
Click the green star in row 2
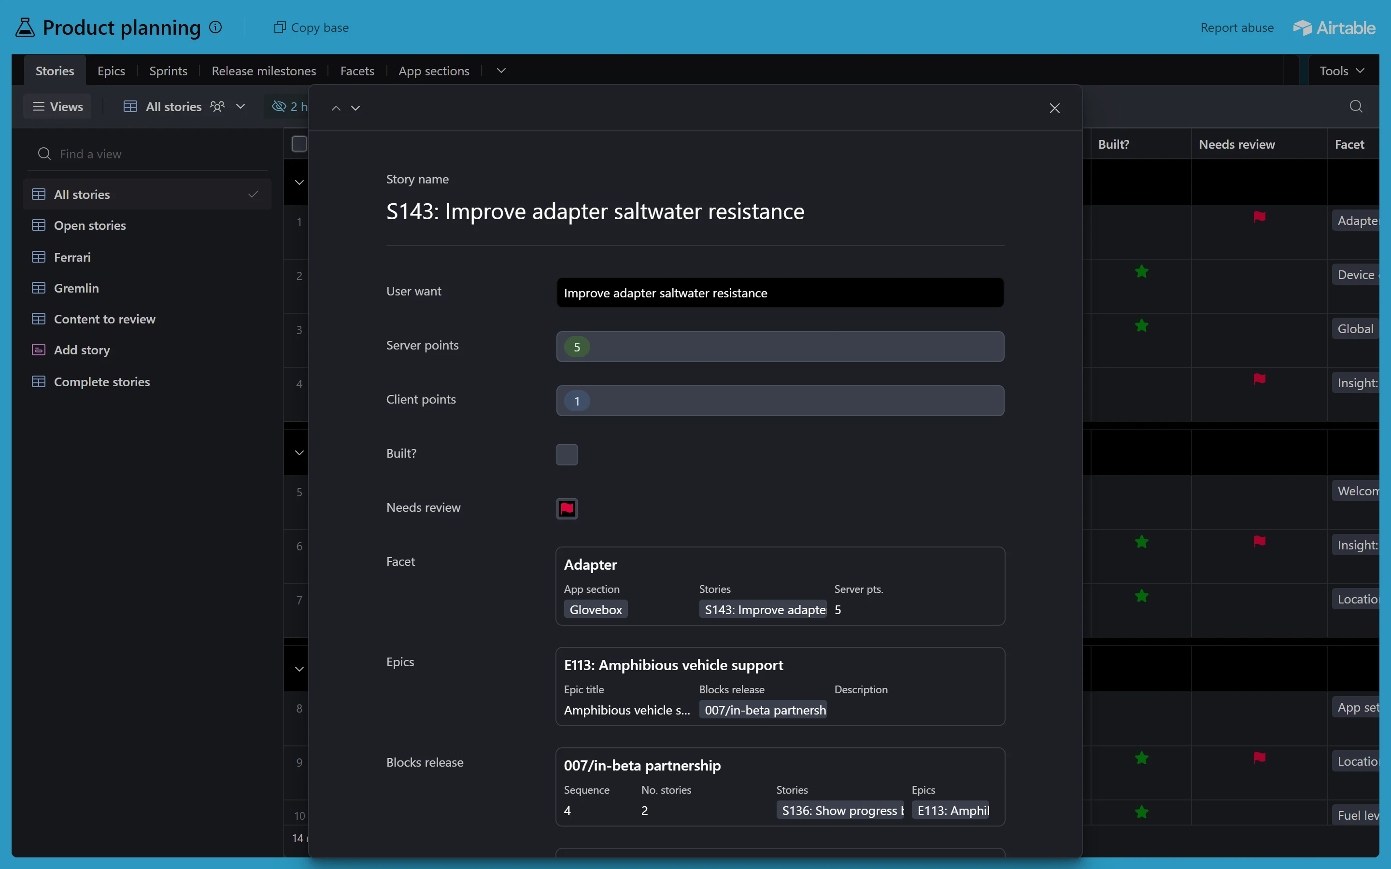pyautogui.click(x=1142, y=271)
